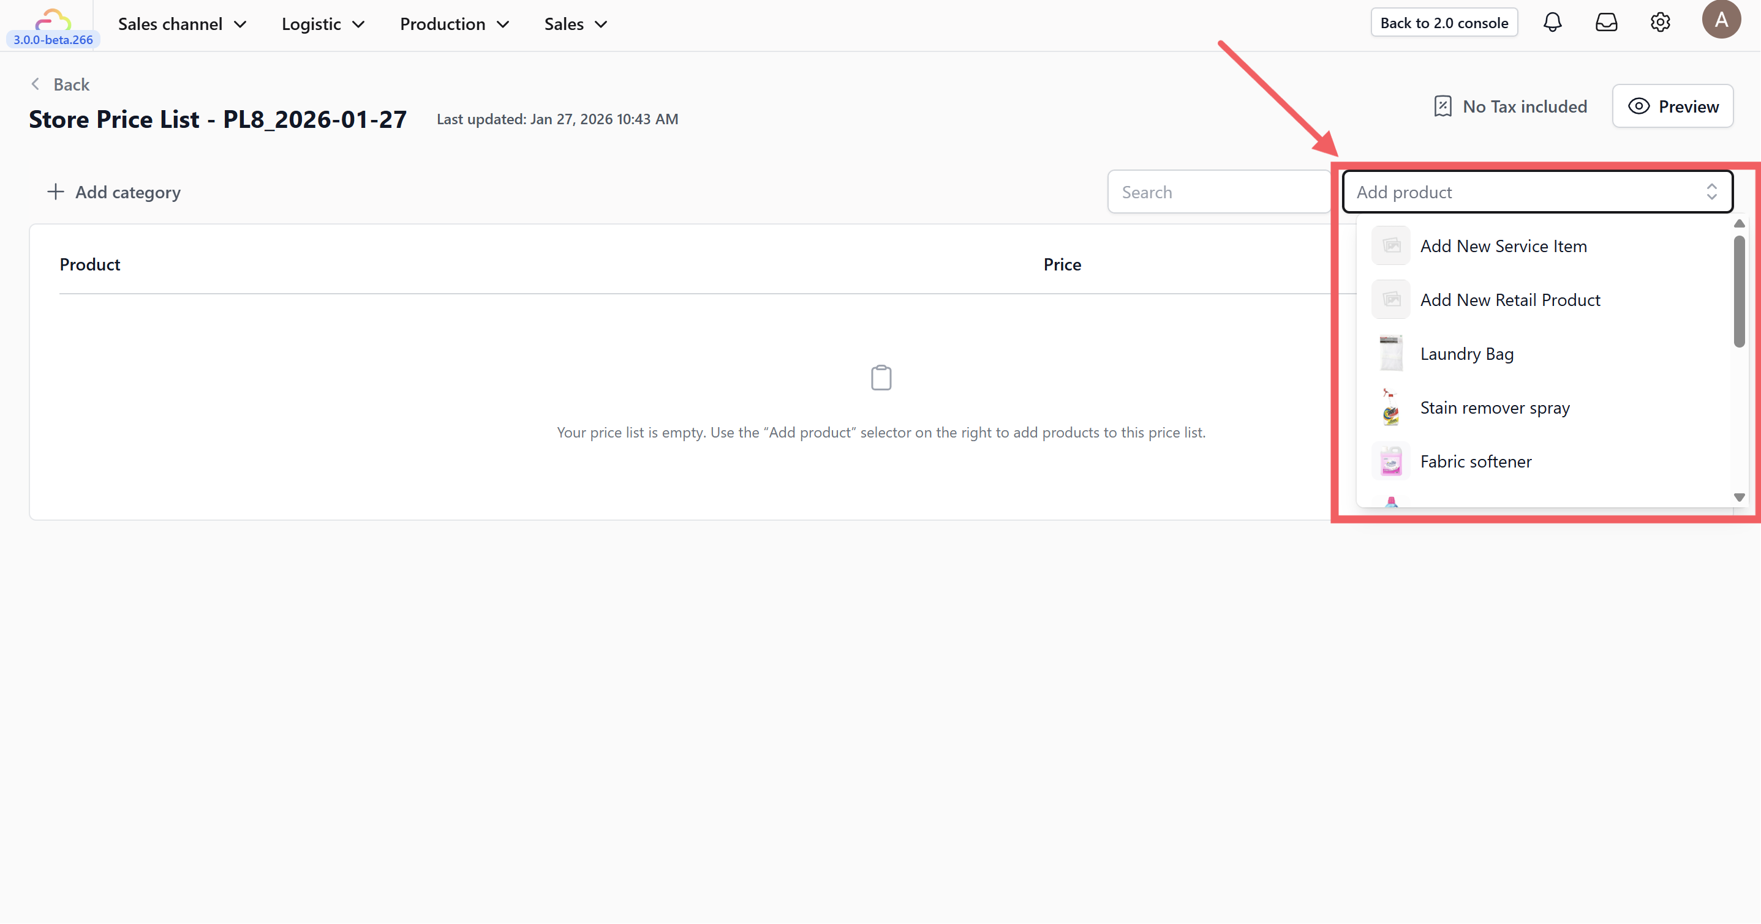Expand the Sales channel menu
Image resolution: width=1761 pixels, height=924 pixels.
click(x=182, y=24)
